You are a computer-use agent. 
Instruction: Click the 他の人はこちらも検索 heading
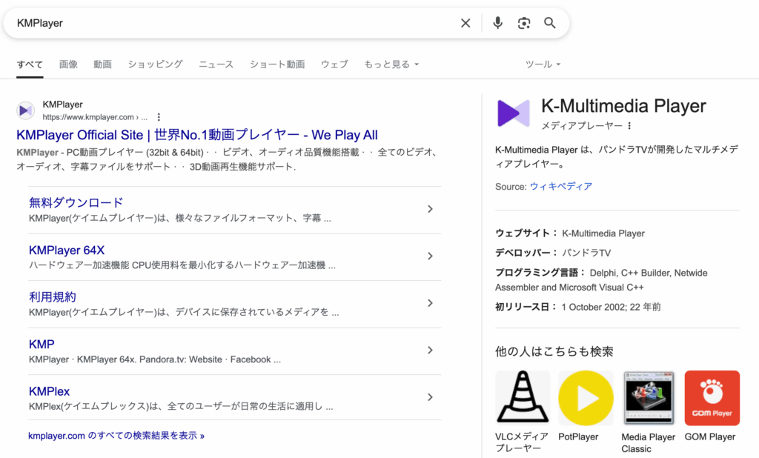tap(554, 351)
